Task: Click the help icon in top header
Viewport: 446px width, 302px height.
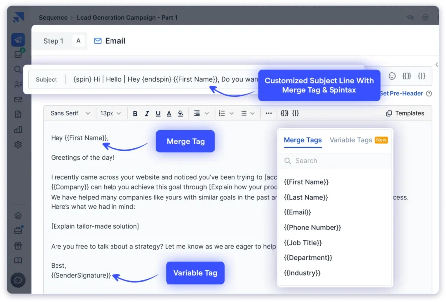Action: click(x=425, y=18)
